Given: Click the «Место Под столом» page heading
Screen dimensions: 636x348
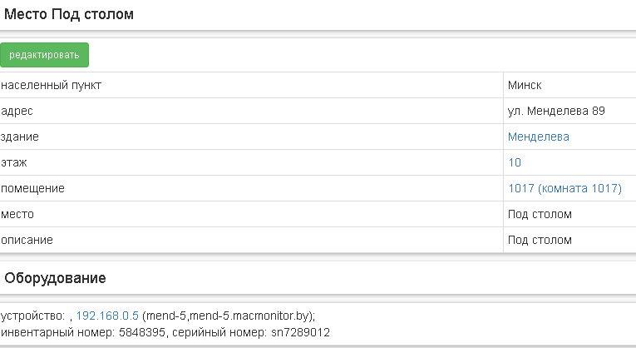Looking at the screenshot, I should 69,14.
